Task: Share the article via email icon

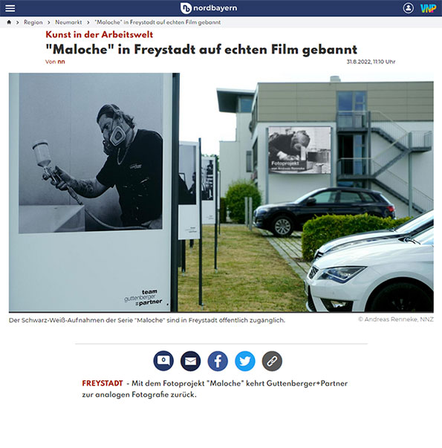Action: [x=191, y=361]
